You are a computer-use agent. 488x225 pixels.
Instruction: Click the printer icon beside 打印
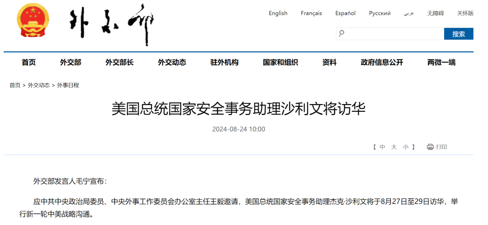[430, 147]
